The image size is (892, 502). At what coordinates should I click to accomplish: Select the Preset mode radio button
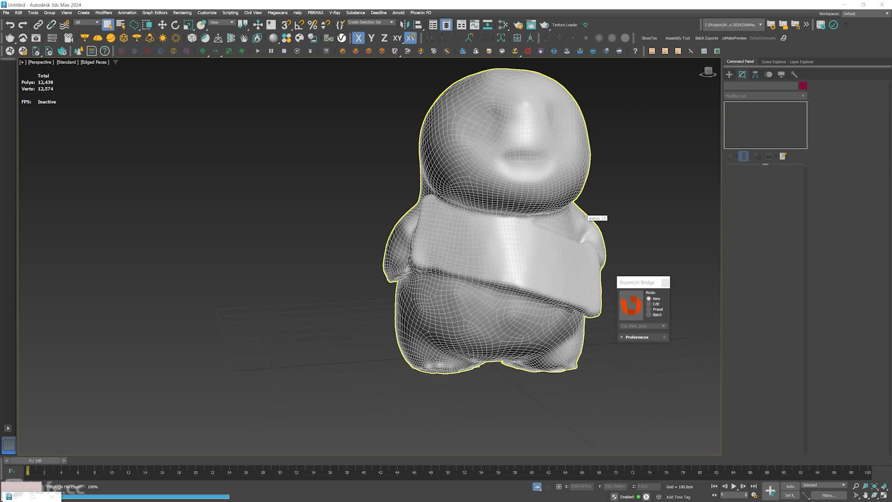pyautogui.click(x=649, y=310)
